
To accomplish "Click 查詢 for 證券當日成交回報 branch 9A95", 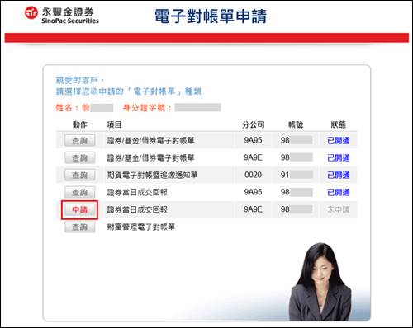I will (x=80, y=192).
